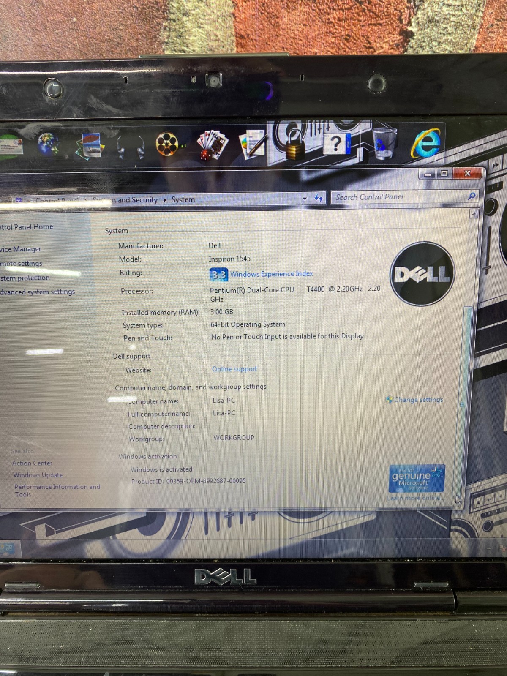Open the headphones icon in the dock
507x676 pixels.
130,148
